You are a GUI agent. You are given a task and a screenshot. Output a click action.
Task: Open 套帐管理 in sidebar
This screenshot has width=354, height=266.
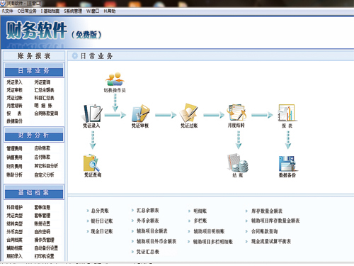(42, 216)
